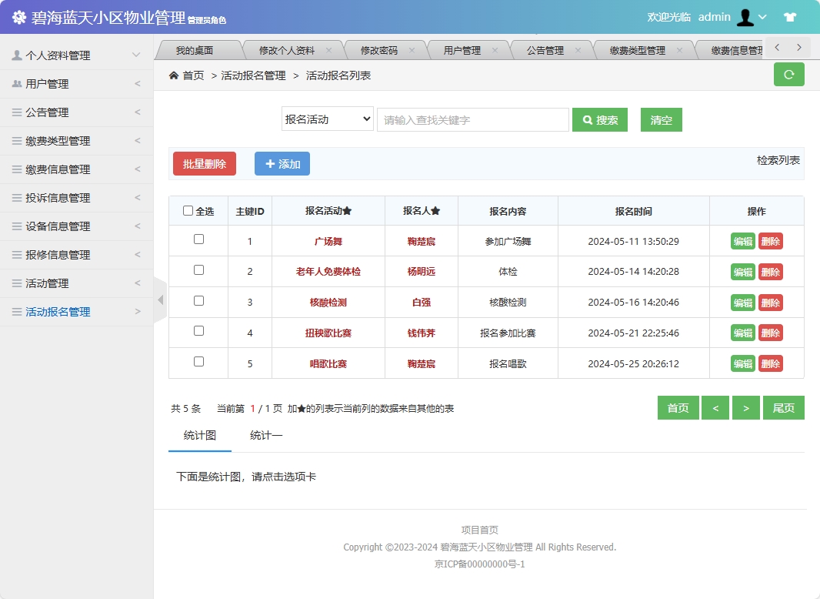The height and width of the screenshot is (599, 820).
Task: Click the user avatar icon top right
Action: 745,17
